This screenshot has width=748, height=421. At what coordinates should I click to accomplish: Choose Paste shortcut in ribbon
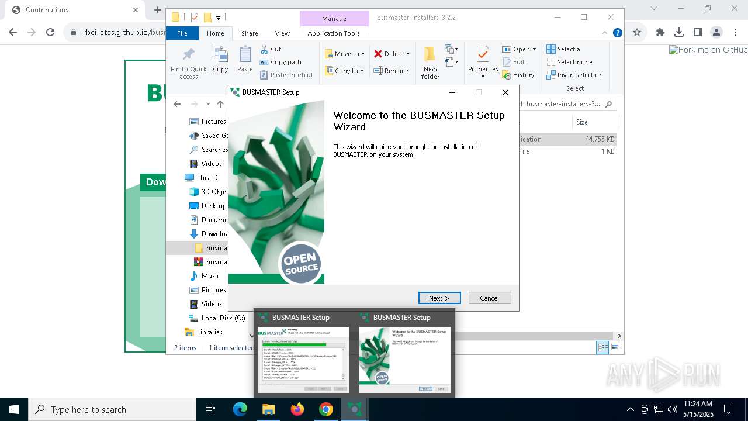coord(287,75)
